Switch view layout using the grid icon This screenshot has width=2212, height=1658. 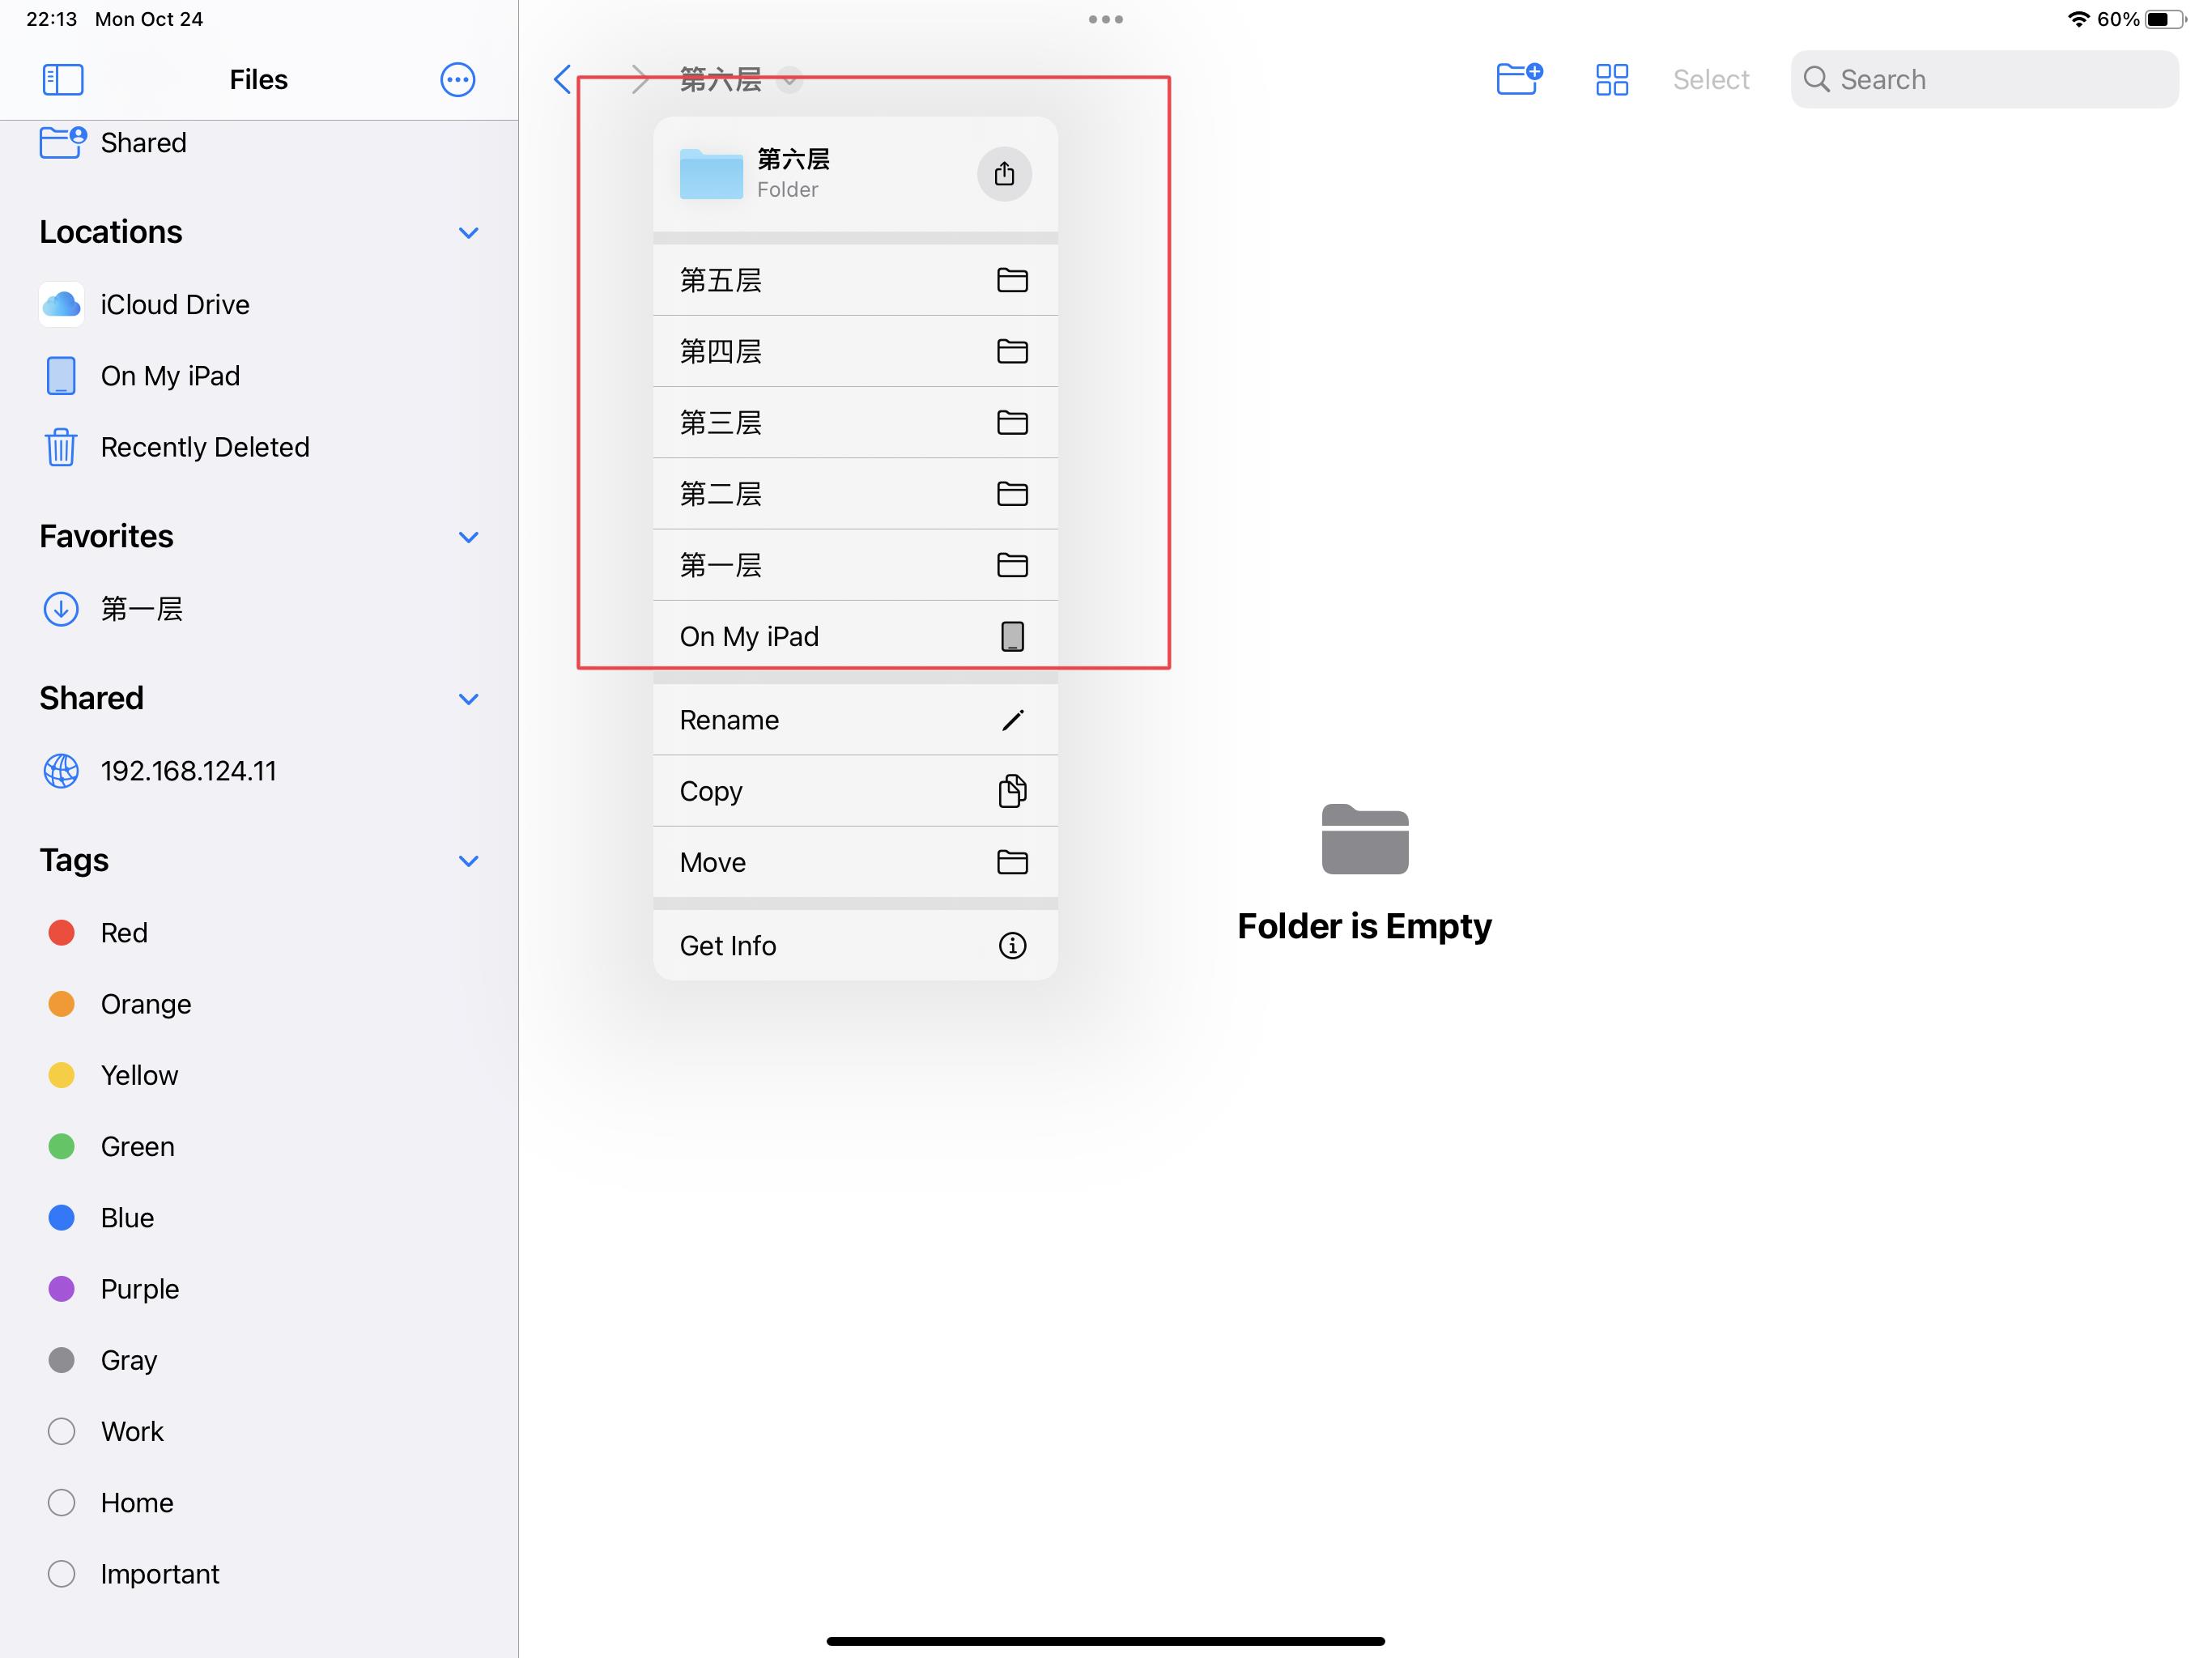pyautogui.click(x=1611, y=79)
